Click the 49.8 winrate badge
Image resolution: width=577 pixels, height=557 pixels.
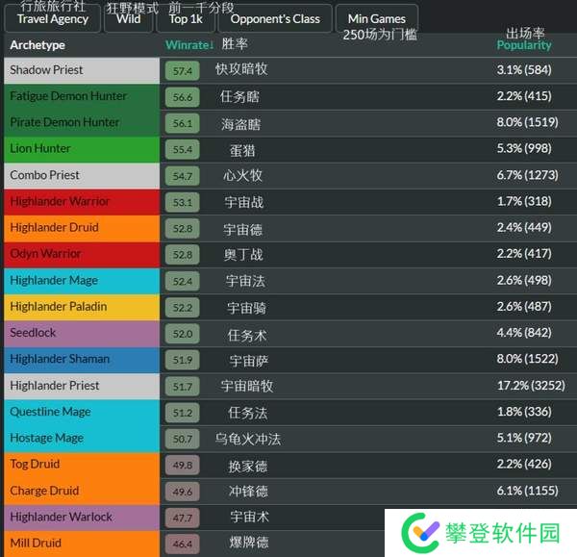[x=183, y=466]
